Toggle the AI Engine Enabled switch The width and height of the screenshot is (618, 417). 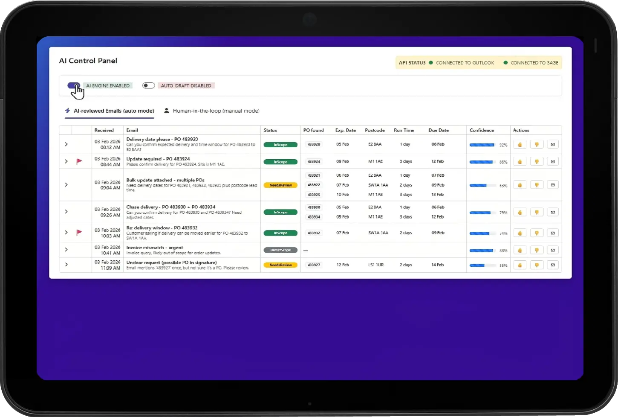tap(74, 85)
